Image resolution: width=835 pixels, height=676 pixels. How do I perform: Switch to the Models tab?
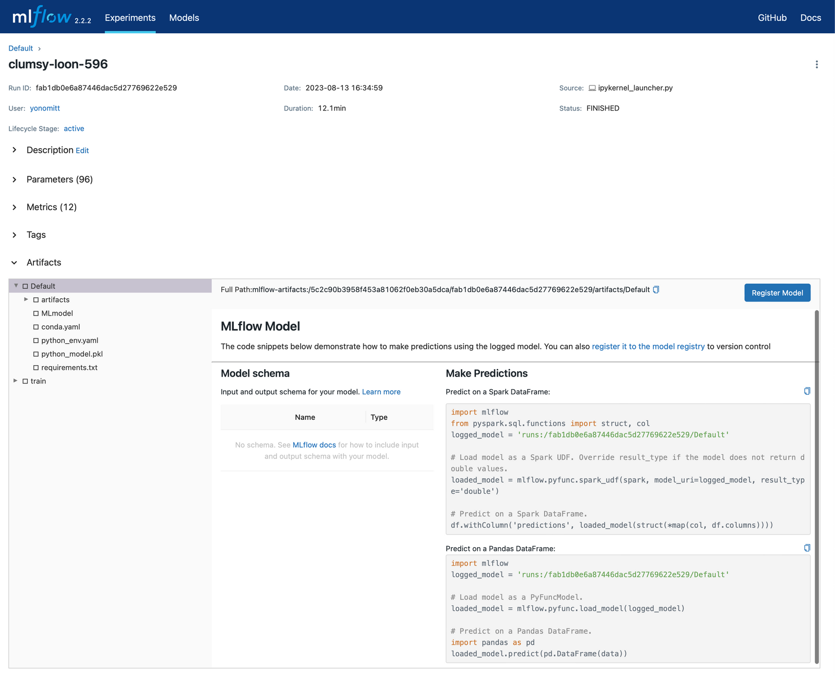pyautogui.click(x=184, y=17)
